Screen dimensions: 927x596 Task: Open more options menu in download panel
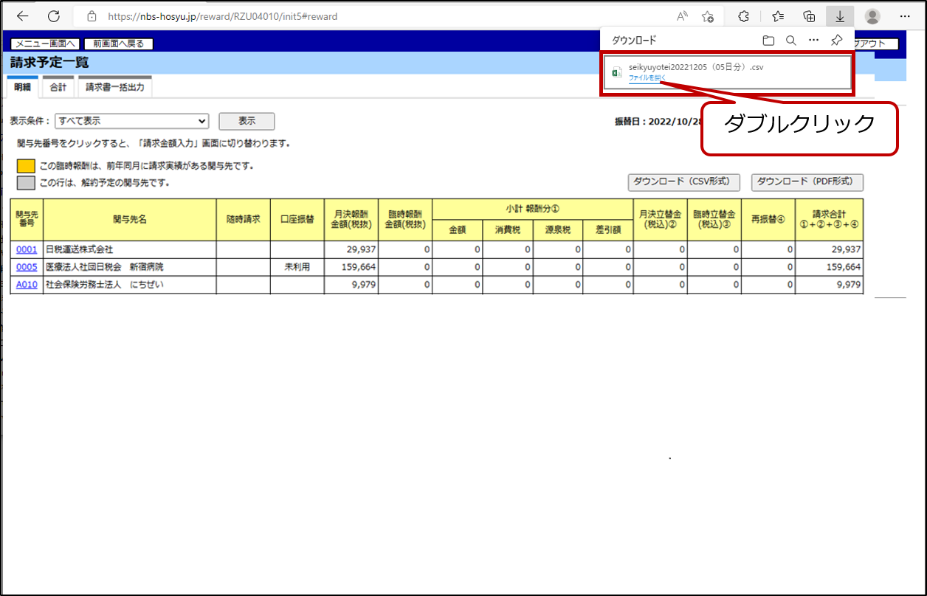(813, 41)
